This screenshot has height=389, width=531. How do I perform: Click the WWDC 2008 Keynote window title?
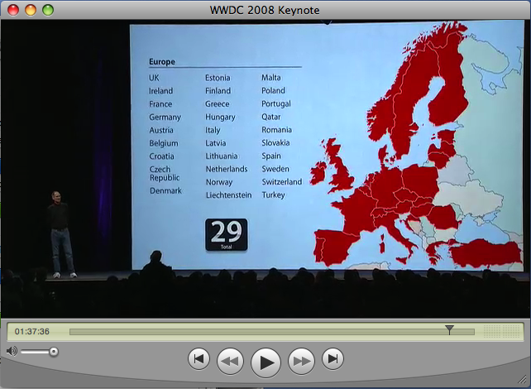[265, 10]
